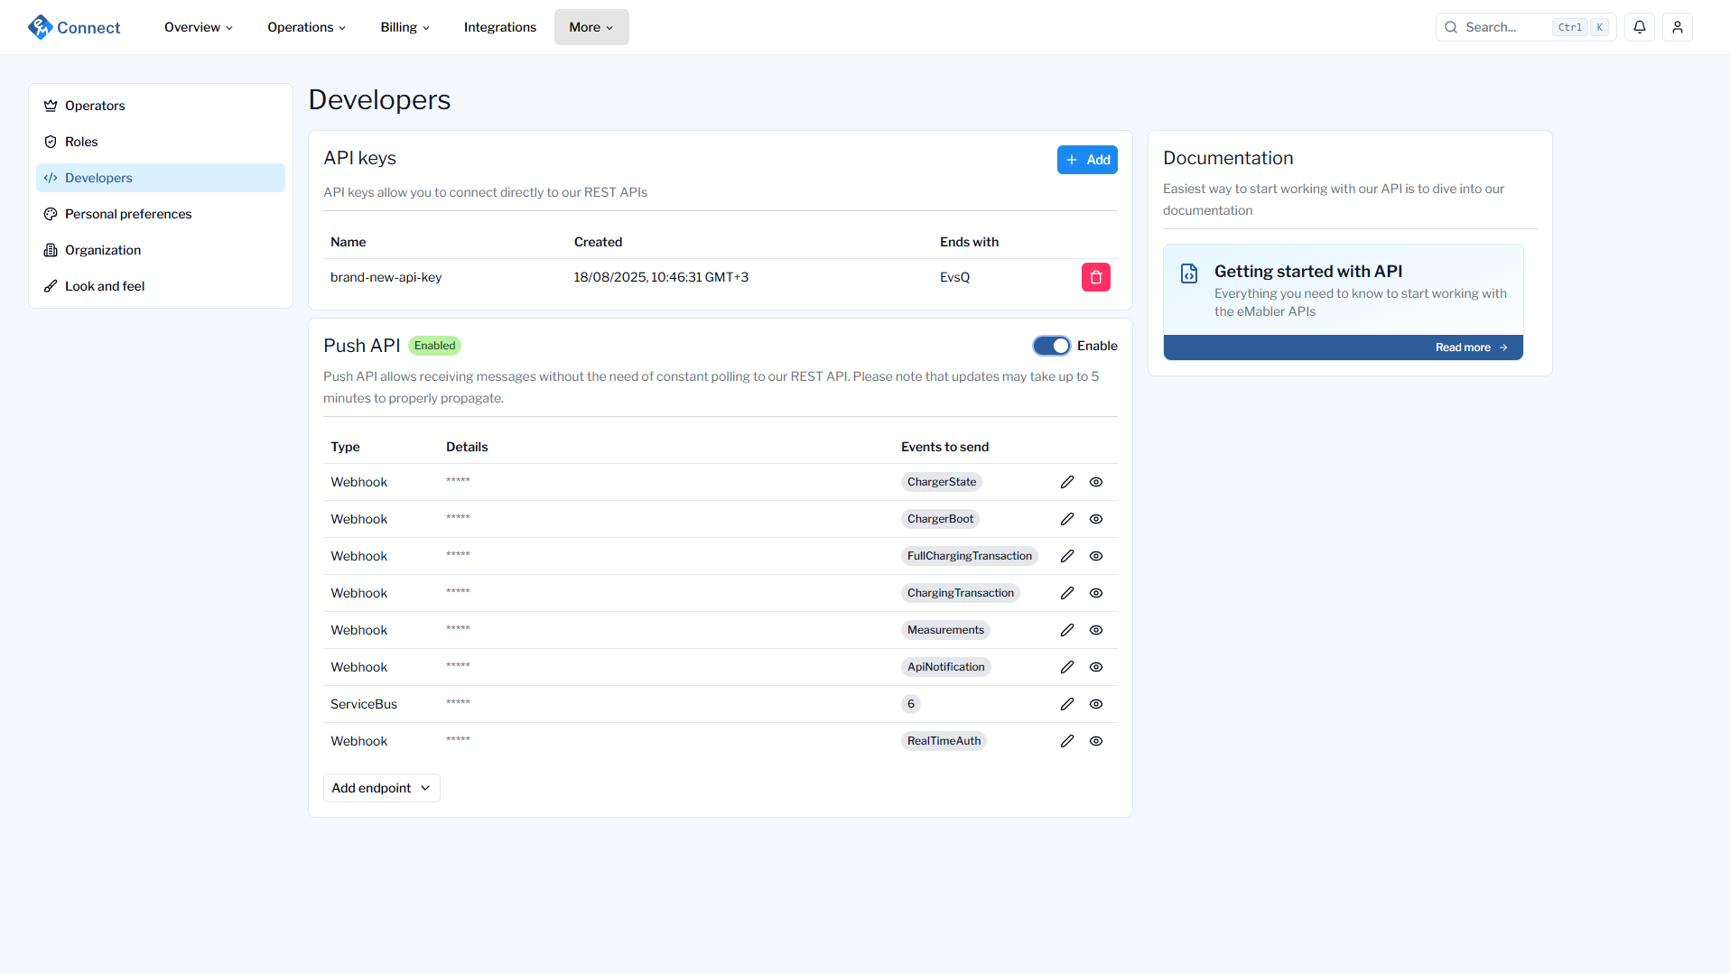
Task: Edit the Measurements webhook endpoint
Action: pyautogui.click(x=1066, y=630)
